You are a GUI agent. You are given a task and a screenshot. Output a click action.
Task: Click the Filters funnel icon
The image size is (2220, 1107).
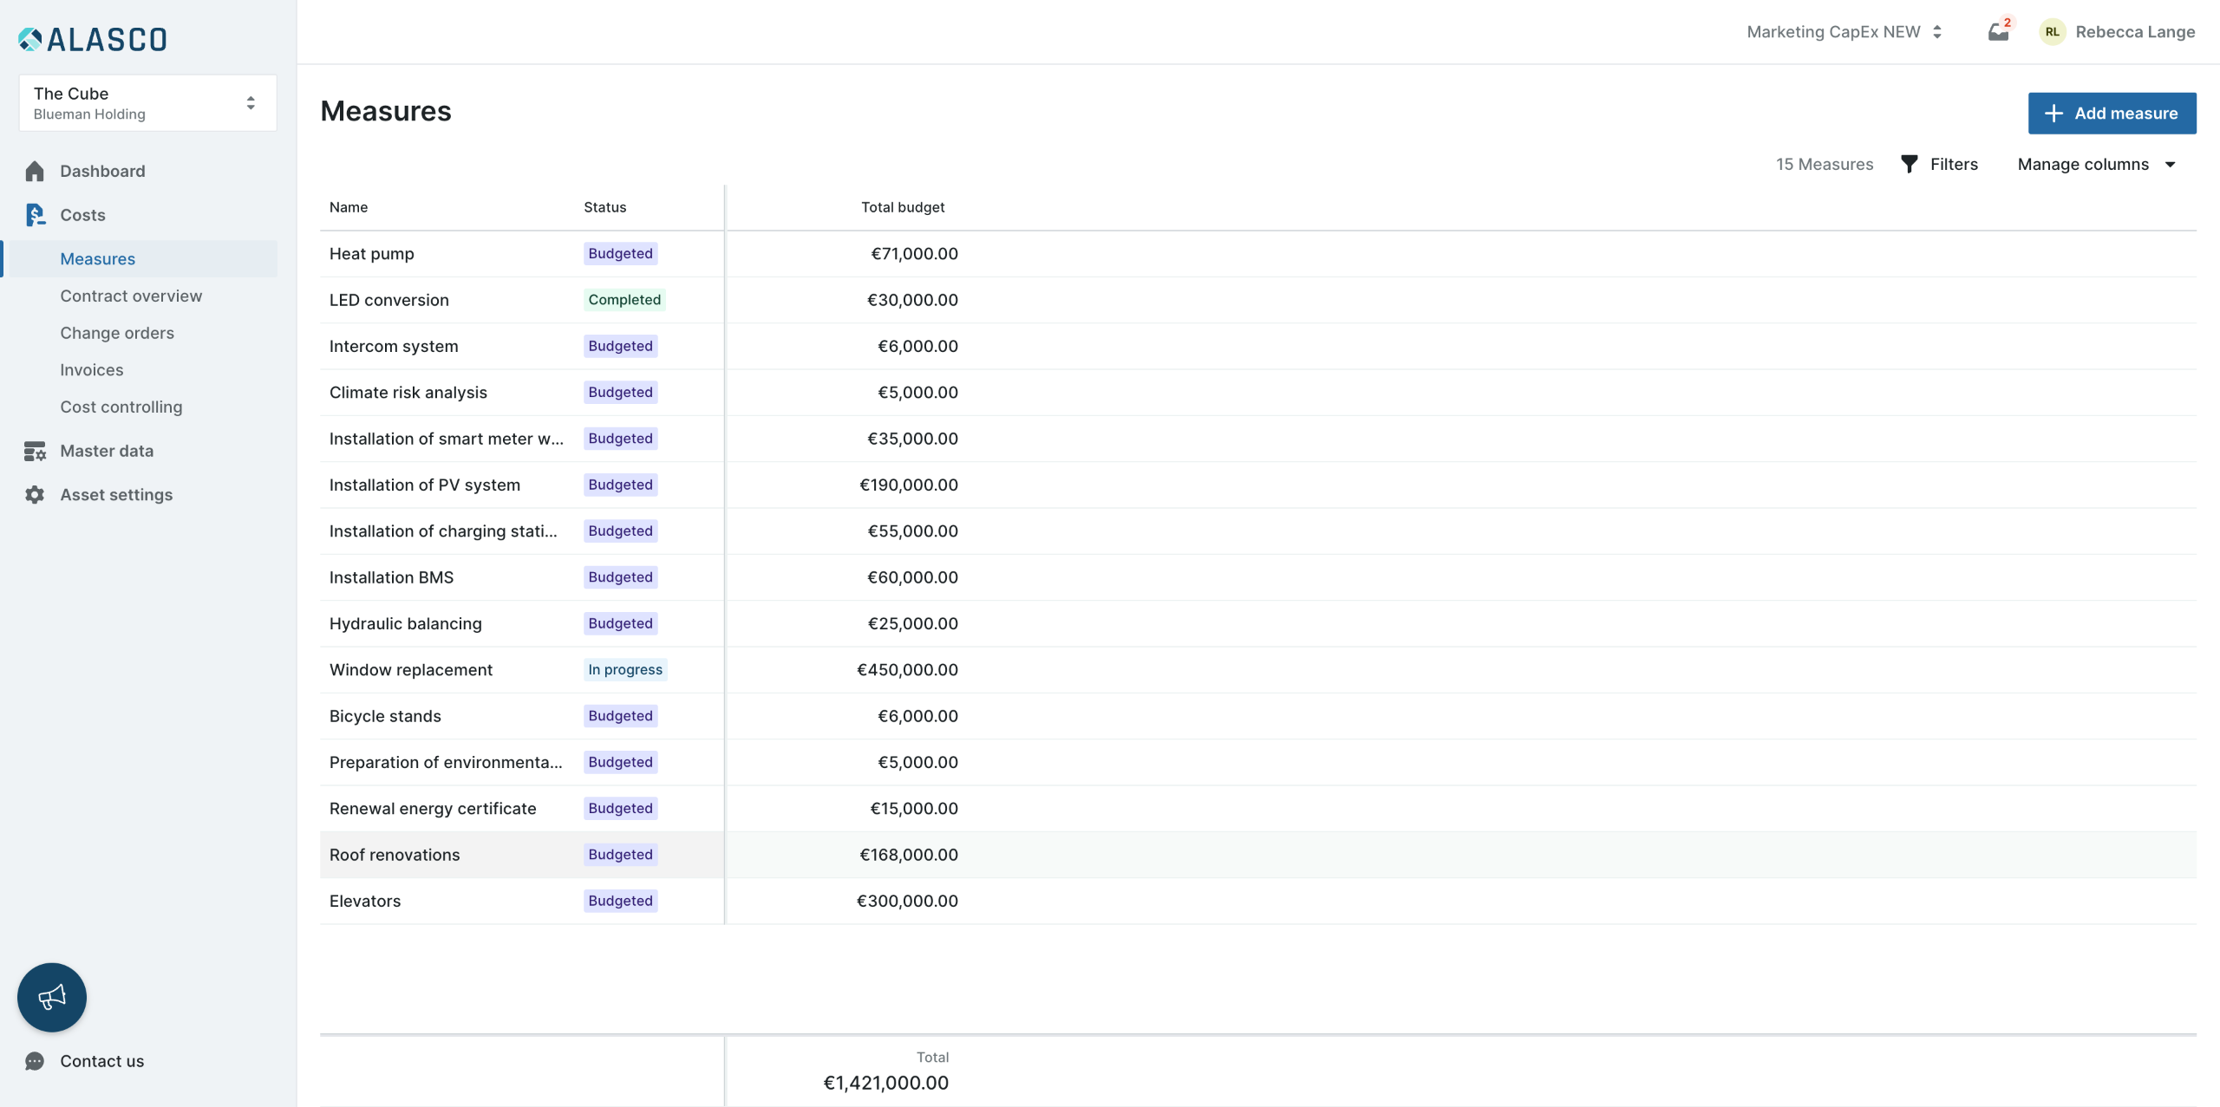(1909, 164)
